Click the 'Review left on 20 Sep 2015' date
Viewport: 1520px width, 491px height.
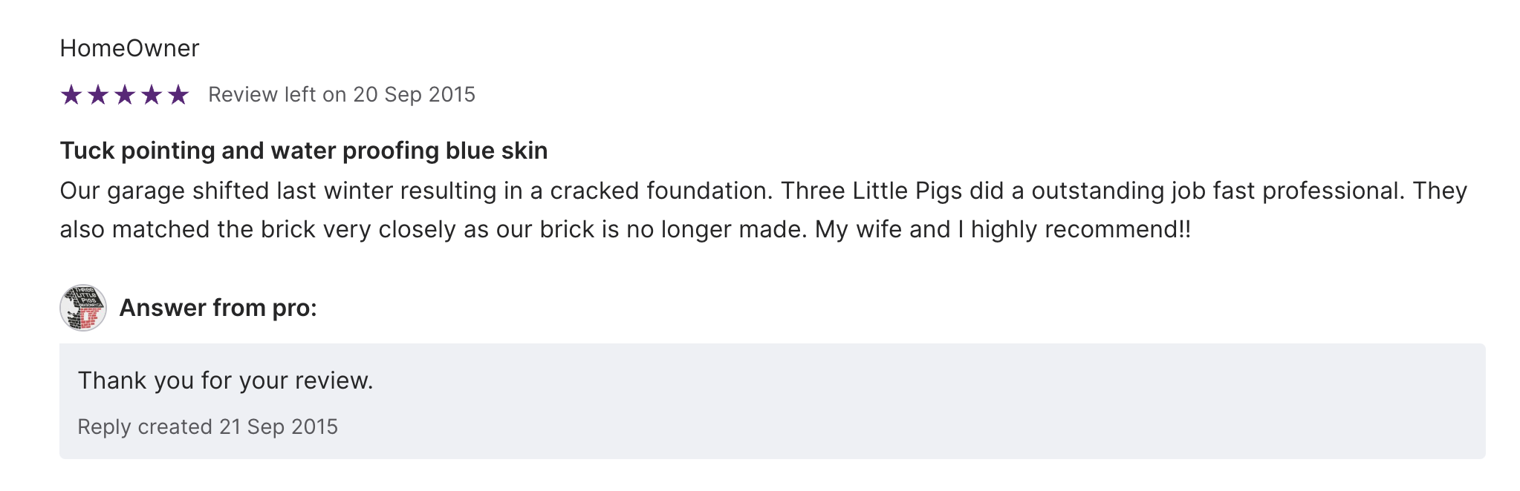pos(341,95)
